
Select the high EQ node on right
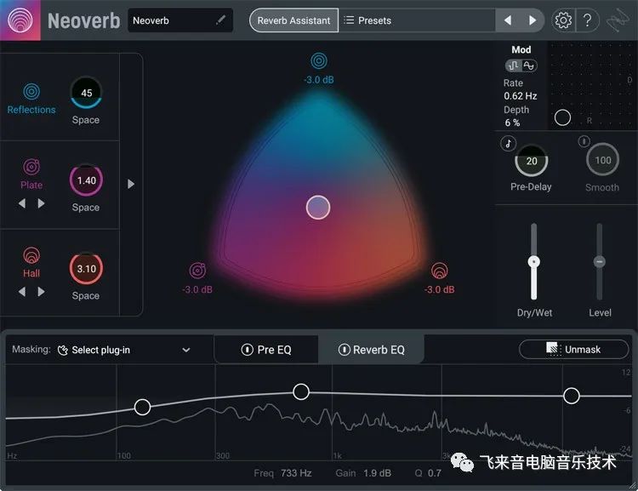[572, 396]
